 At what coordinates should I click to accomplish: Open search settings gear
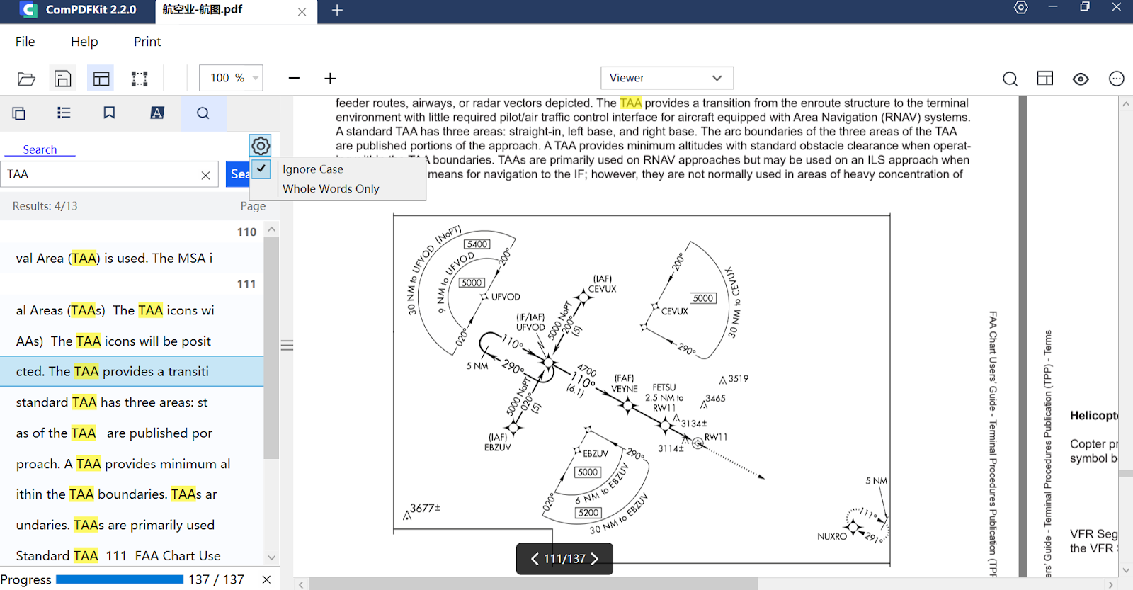[x=261, y=146]
